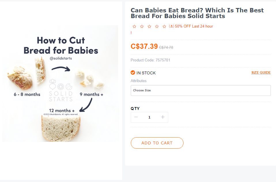Click the product title heading
The width and height of the screenshot is (276, 182).
[197, 13]
